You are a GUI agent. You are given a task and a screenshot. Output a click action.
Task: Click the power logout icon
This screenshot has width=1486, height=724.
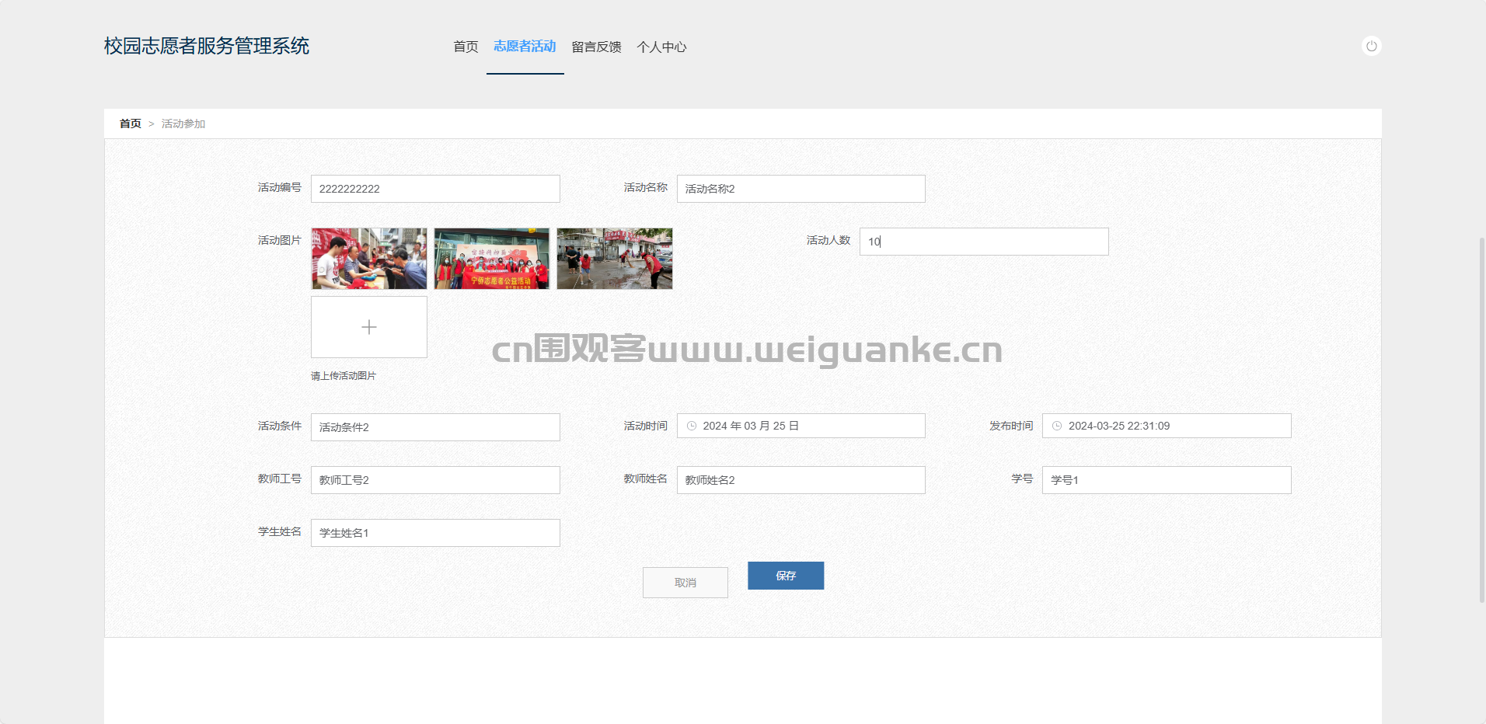click(x=1371, y=47)
